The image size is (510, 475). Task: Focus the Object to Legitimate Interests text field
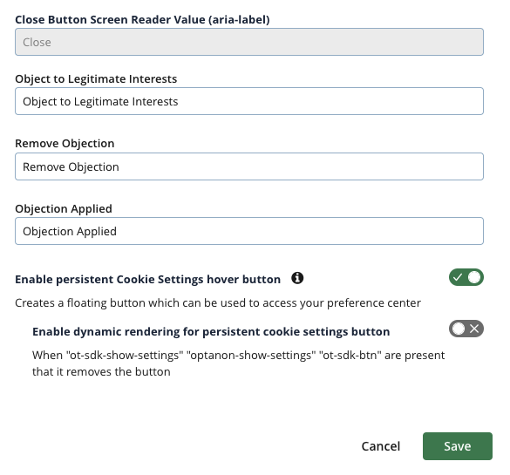coord(249,101)
